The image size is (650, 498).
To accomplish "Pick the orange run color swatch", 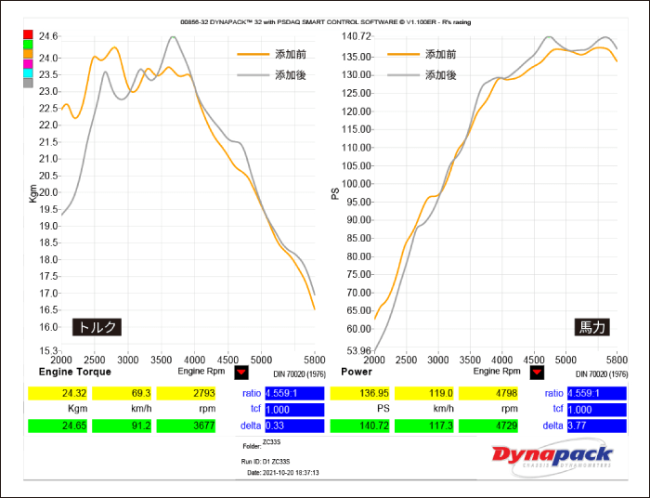I will (x=28, y=54).
